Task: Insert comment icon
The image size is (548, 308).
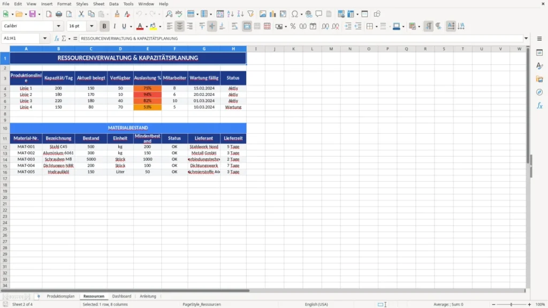Action: (319, 14)
